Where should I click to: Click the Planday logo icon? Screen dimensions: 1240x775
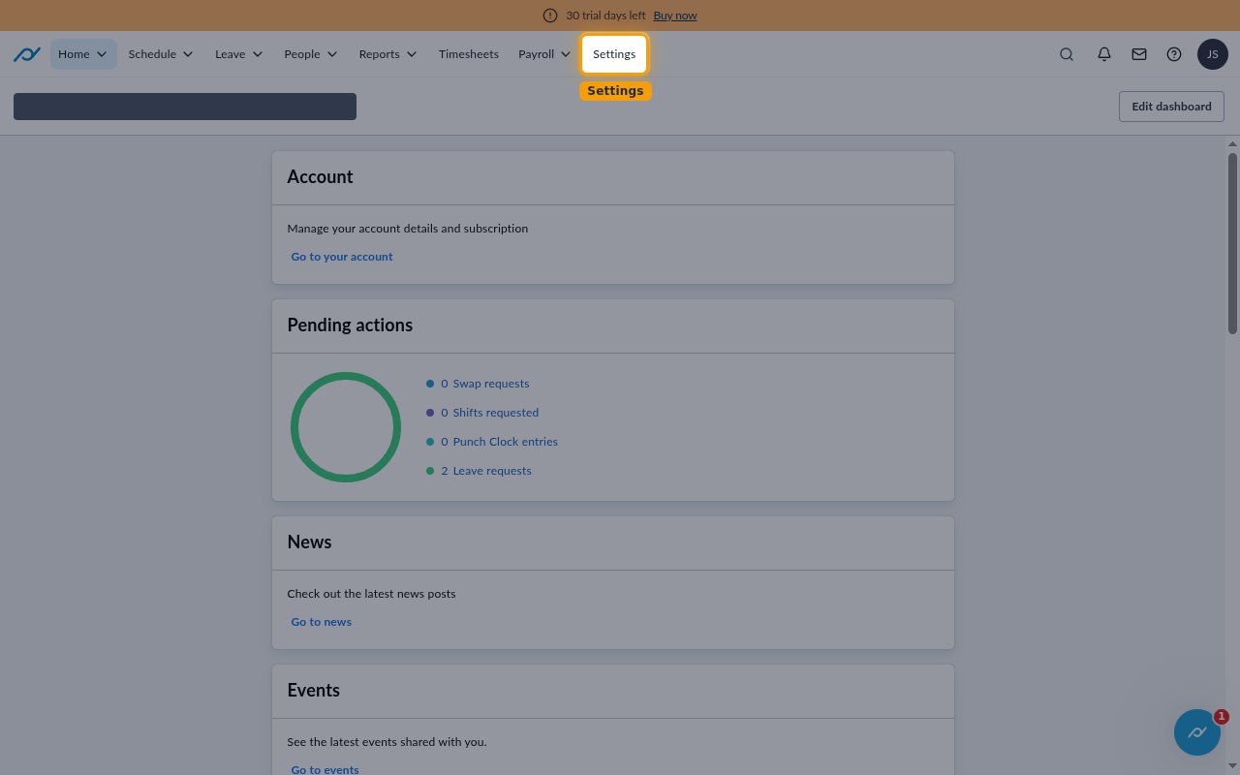[x=26, y=54]
